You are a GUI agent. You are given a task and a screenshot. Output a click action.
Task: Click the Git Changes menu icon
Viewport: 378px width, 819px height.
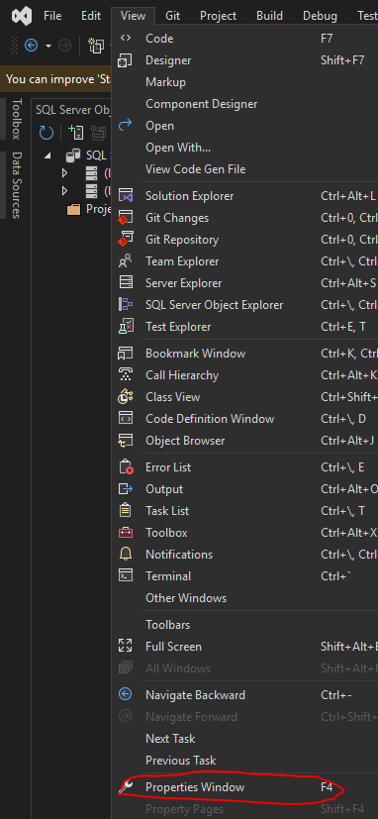coord(126,218)
